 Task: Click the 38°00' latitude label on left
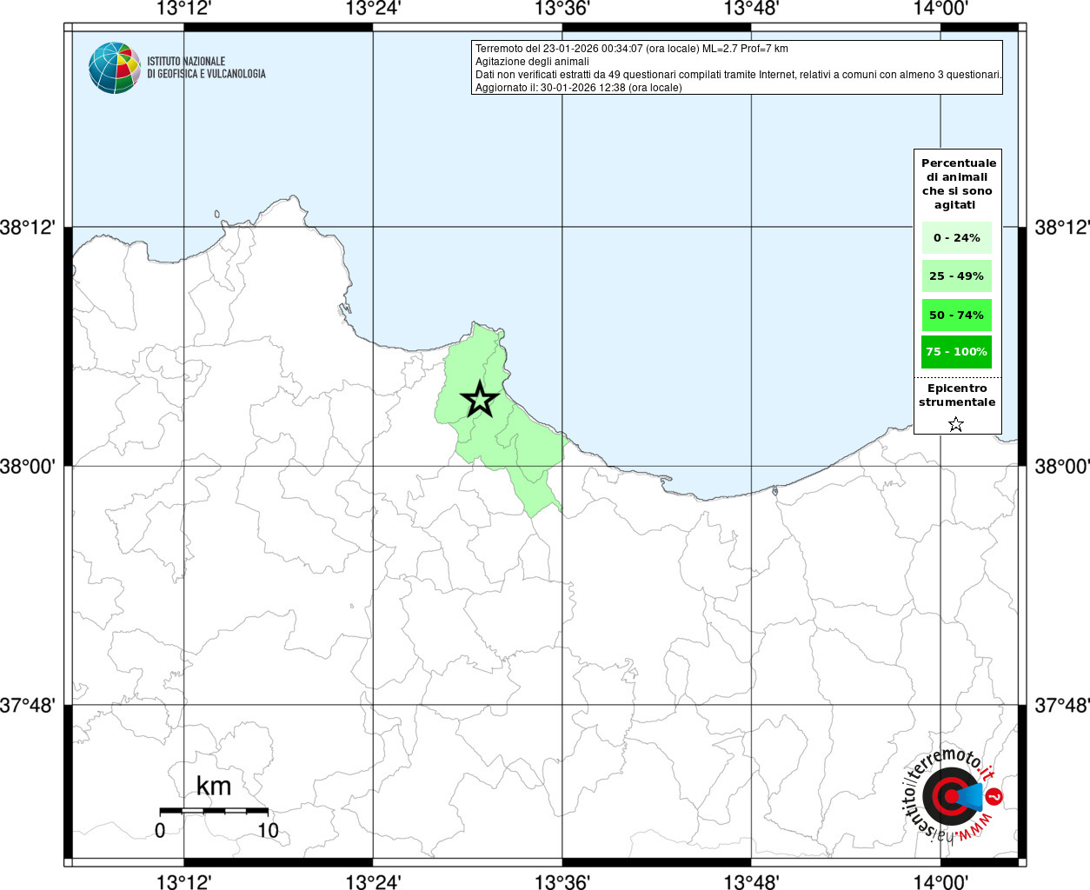[x=28, y=467]
